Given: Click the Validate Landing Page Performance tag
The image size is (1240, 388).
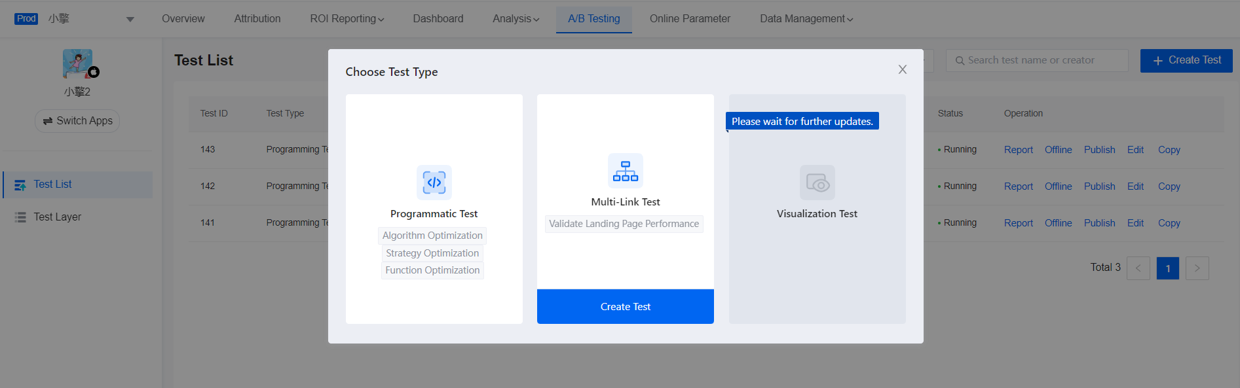Looking at the screenshot, I should tap(624, 224).
